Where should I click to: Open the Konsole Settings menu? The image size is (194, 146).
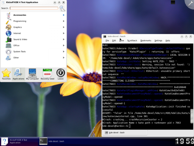coord(158,40)
